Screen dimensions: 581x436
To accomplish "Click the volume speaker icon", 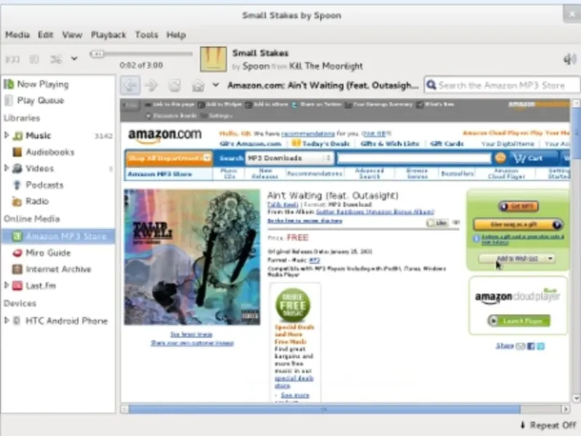I will pos(570,59).
